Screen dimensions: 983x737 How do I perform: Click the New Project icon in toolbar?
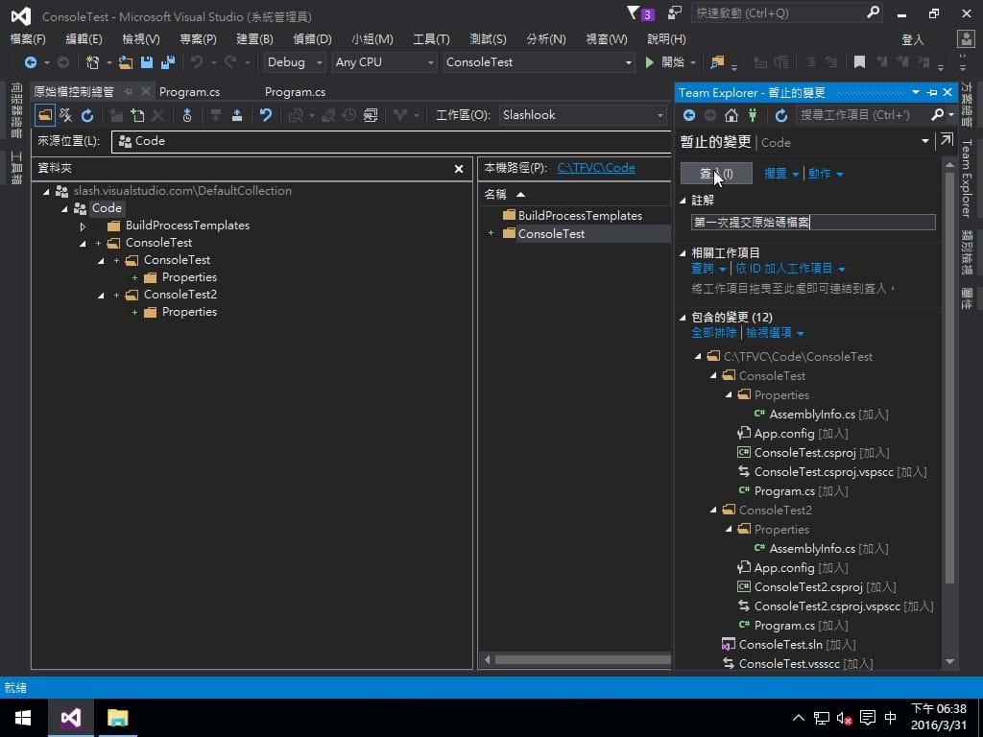pos(93,62)
